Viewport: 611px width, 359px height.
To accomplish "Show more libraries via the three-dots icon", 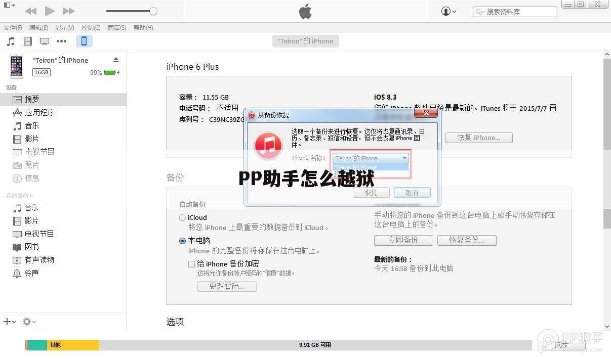I will pyautogui.click(x=61, y=41).
